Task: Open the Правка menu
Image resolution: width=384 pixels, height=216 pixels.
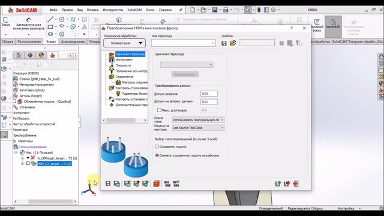Action: 67,10
